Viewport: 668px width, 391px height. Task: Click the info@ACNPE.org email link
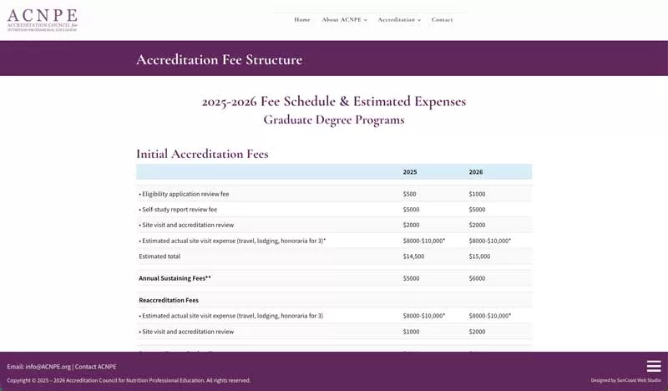click(48, 367)
